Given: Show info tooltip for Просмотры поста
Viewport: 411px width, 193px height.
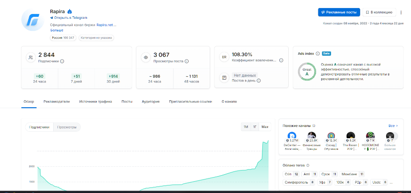Looking at the screenshot, I should 187,61.
